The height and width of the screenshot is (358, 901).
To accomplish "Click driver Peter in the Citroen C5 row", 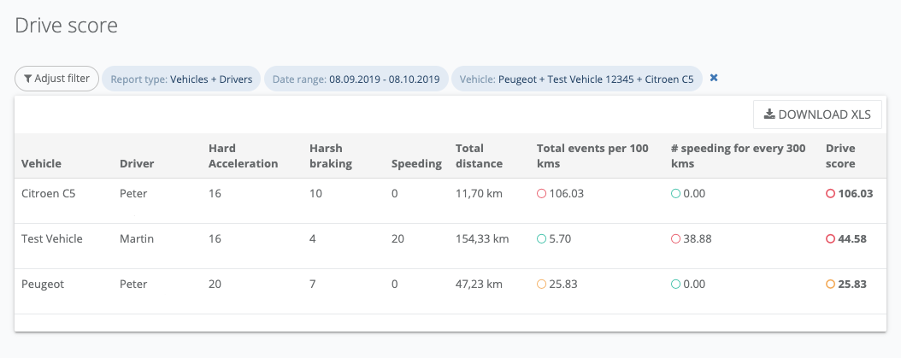I will coord(133,194).
